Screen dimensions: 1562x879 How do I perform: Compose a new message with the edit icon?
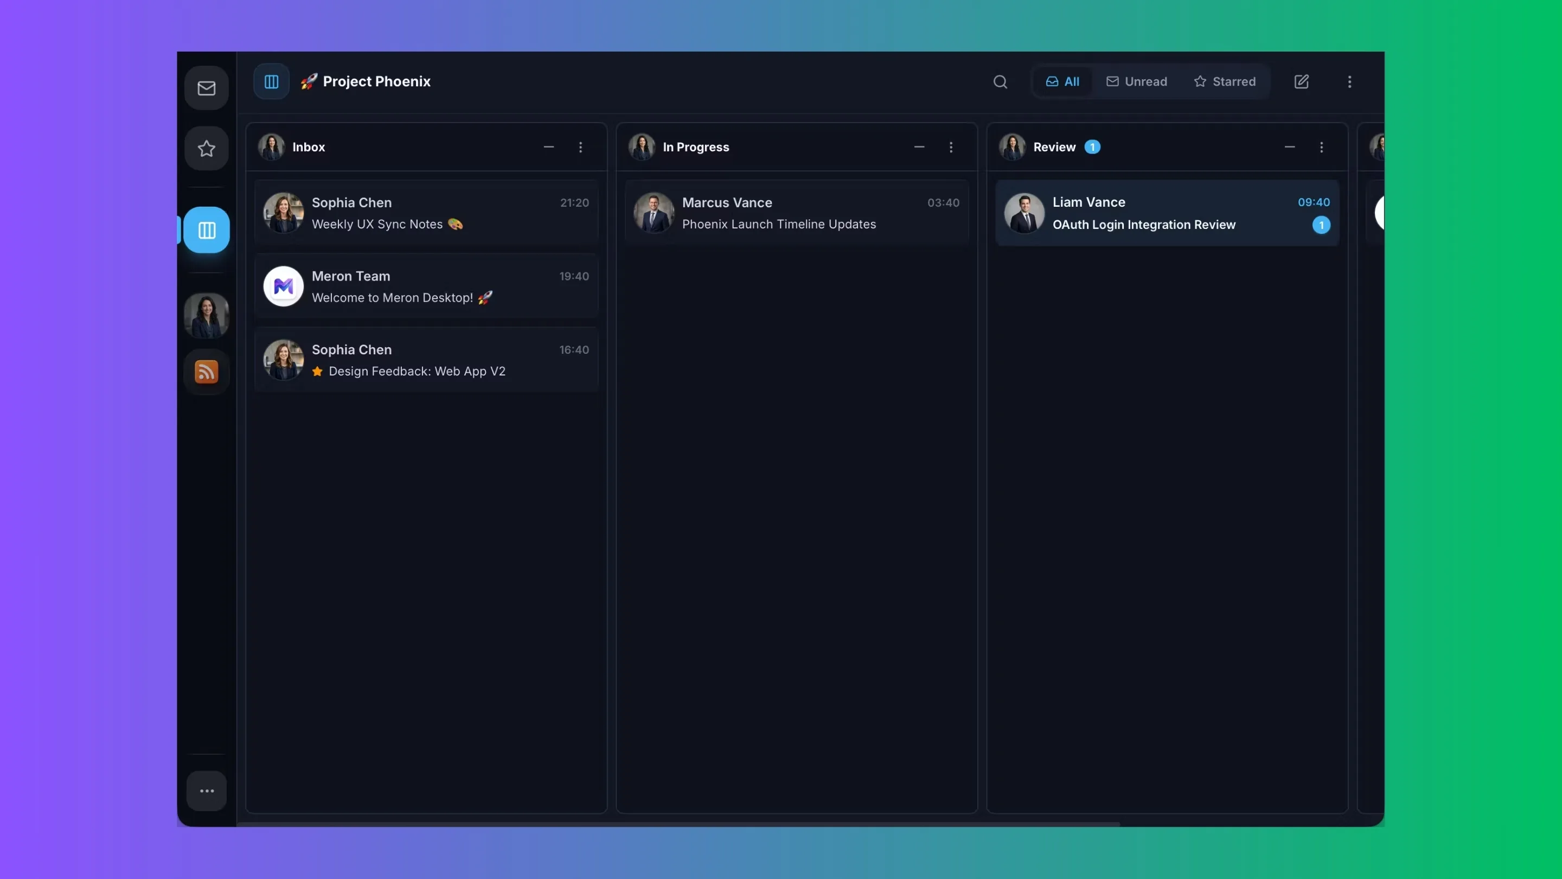[1301, 81]
